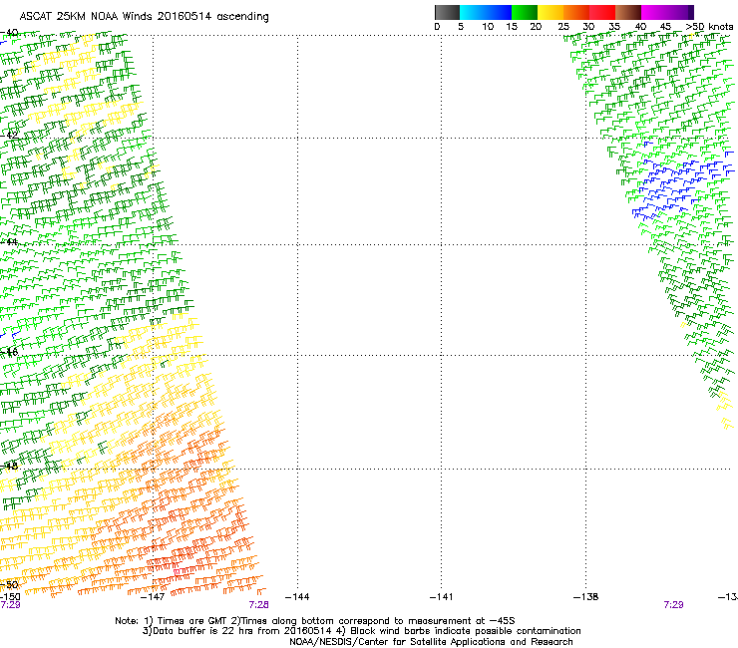
Task: Click the '15' tick label on colorbar
Action: (x=512, y=27)
